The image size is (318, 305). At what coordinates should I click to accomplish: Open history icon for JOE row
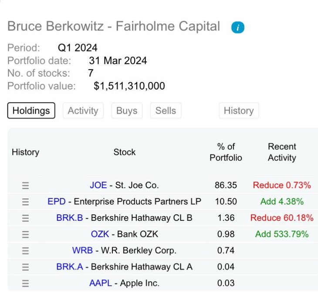pyautogui.click(x=25, y=186)
